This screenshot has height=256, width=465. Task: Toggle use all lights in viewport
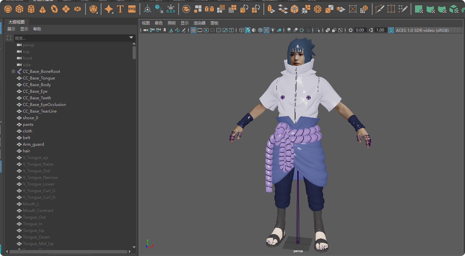click(273, 30)
